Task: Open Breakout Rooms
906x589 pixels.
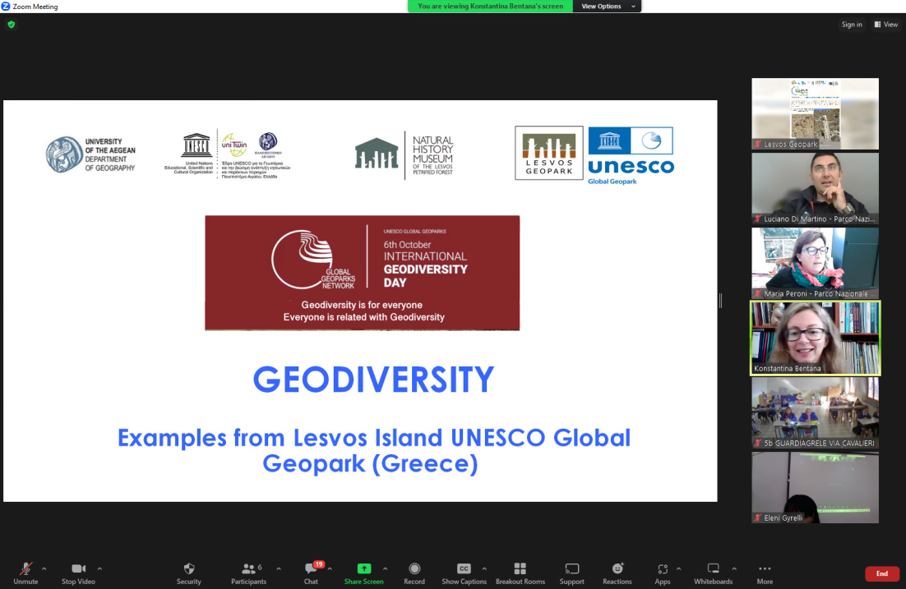Action: (x=520, y=573)
